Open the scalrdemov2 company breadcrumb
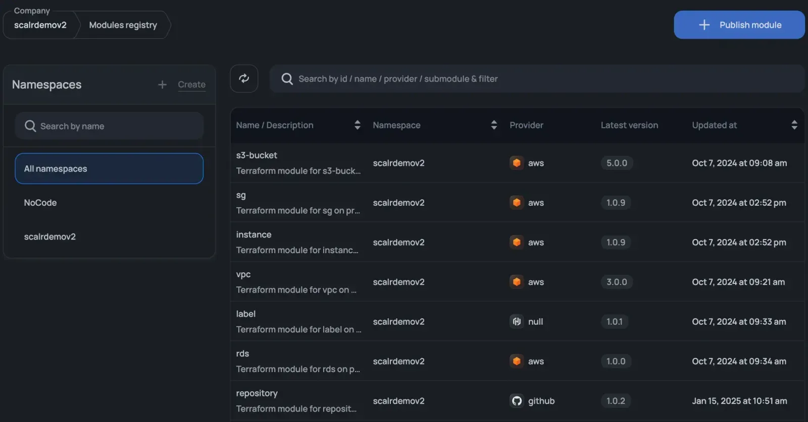 coord(40,25)
